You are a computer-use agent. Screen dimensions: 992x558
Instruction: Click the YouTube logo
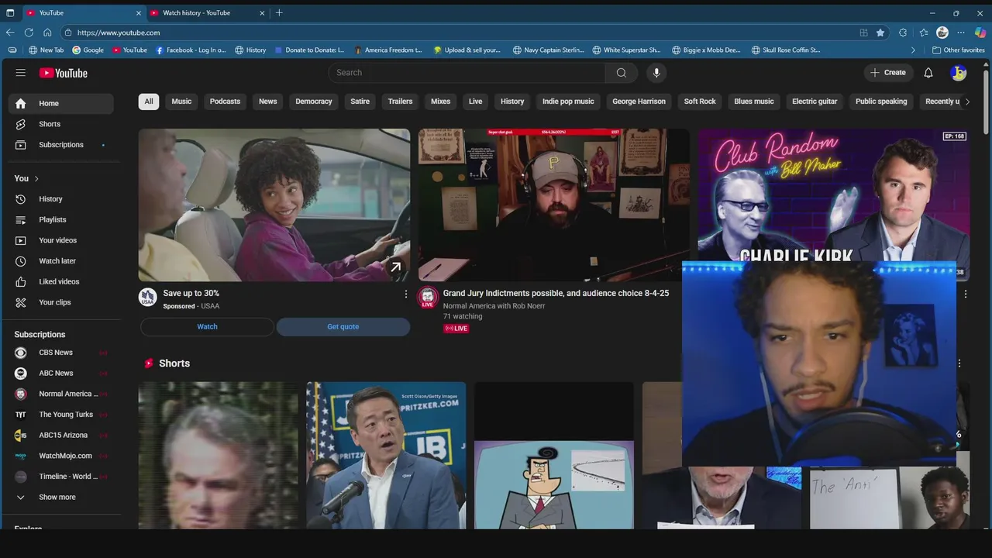64,73
